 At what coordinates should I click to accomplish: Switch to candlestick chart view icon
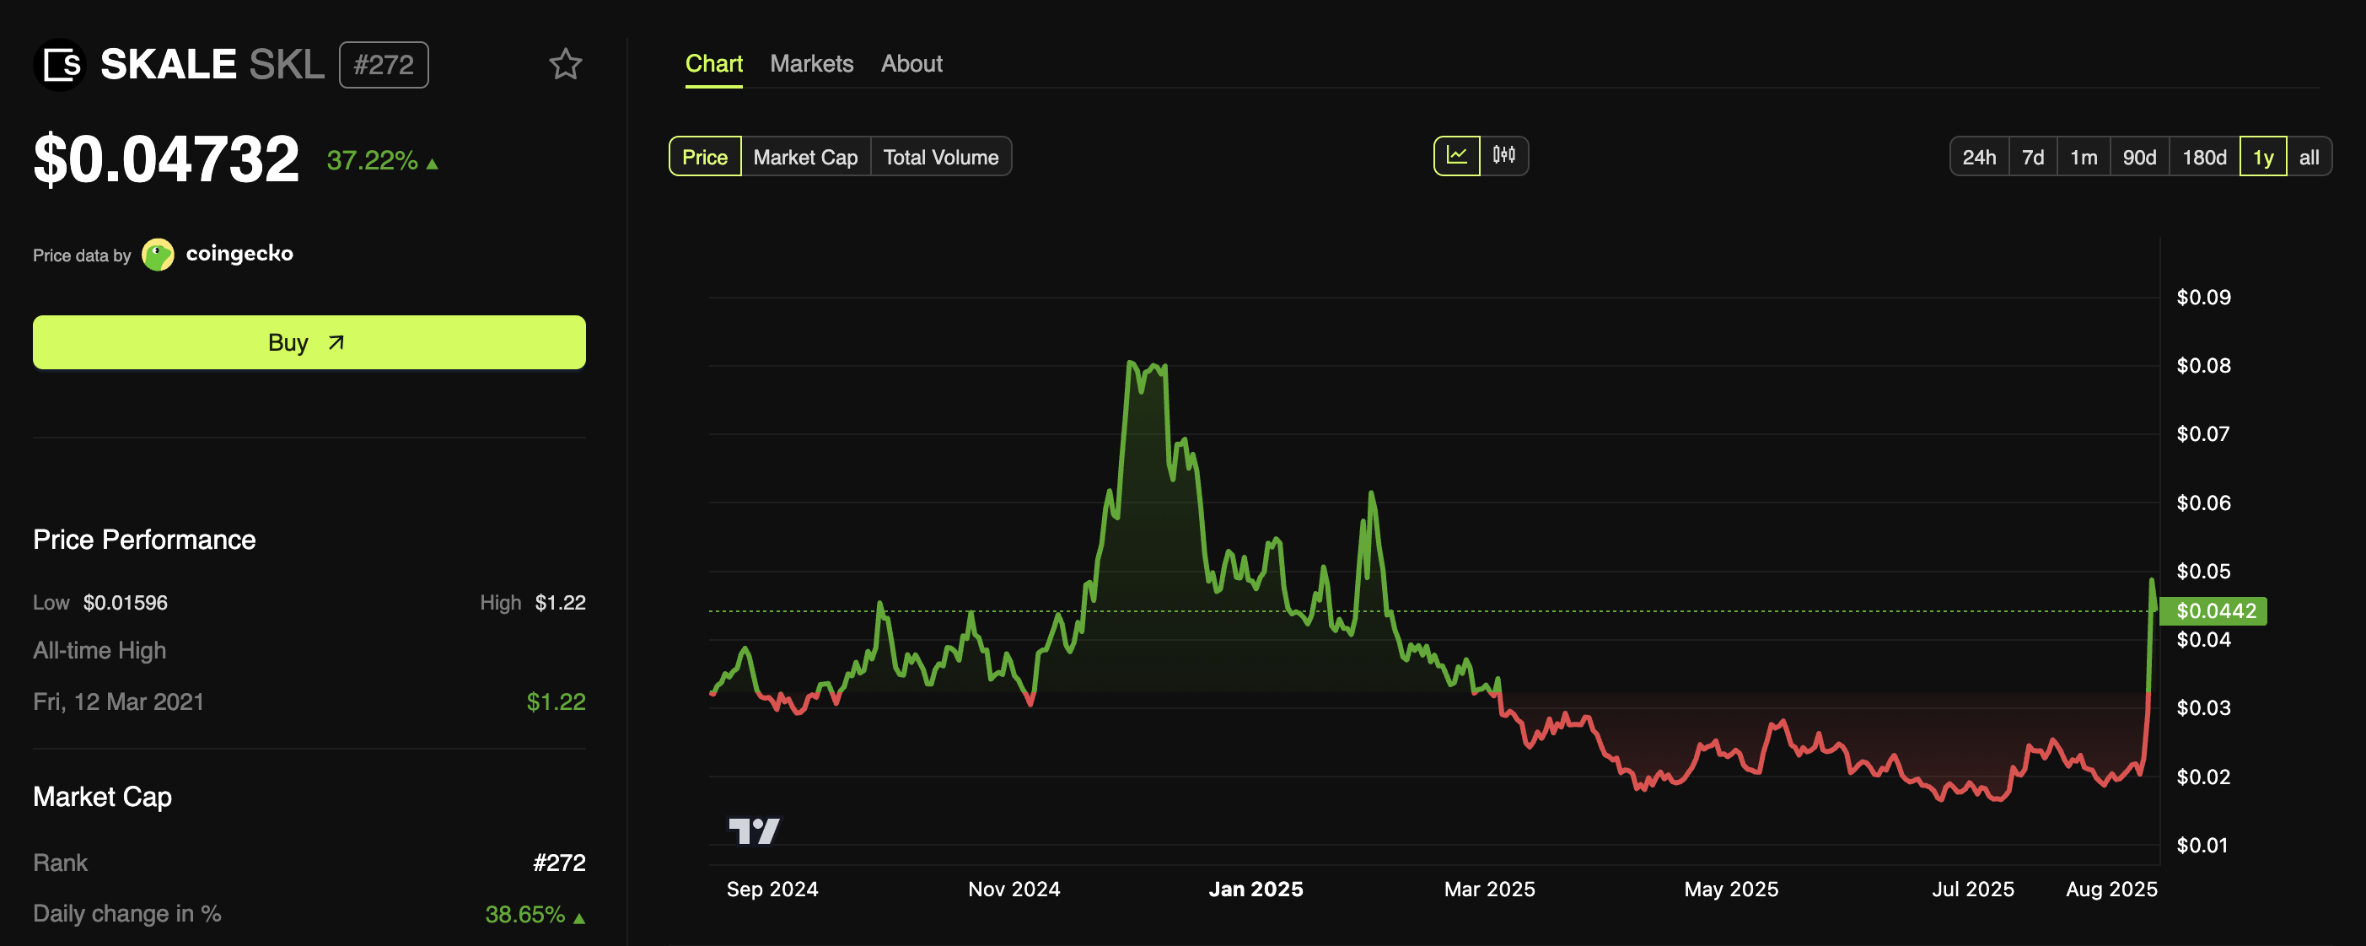(x=1503, y=155)
